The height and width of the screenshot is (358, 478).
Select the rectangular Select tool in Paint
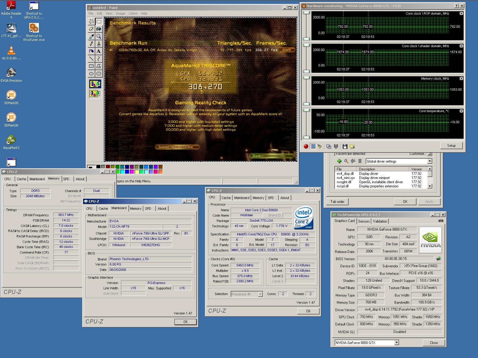[x=99, y=21]
